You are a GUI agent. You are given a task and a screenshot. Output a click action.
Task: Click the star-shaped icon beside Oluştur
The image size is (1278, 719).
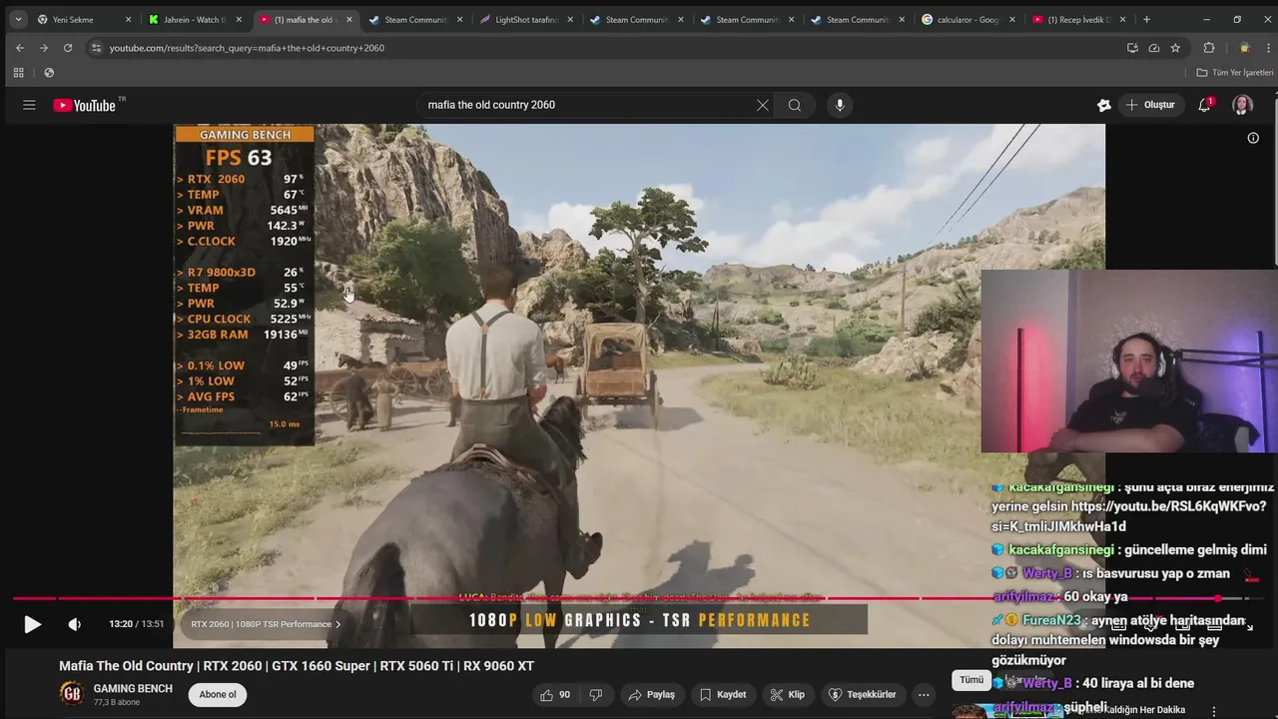(1103, 105)
